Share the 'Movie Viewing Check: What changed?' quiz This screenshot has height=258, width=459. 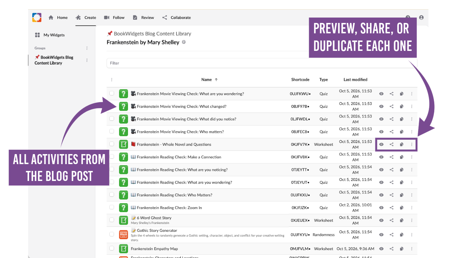(x=392, y=106)
